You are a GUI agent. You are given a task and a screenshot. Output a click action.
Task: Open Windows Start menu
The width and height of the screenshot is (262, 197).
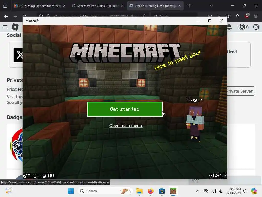pos(71,191)
